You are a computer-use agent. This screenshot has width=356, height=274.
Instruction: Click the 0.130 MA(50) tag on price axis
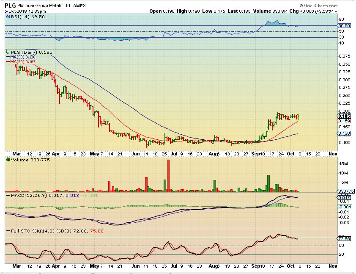tap(344, 133)
